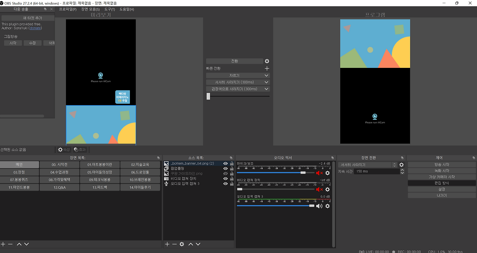The height and width of the screenshot is (253, 477).
Task: Switch to the 00. 시작전 scene
Action: [x=60, y=165]
